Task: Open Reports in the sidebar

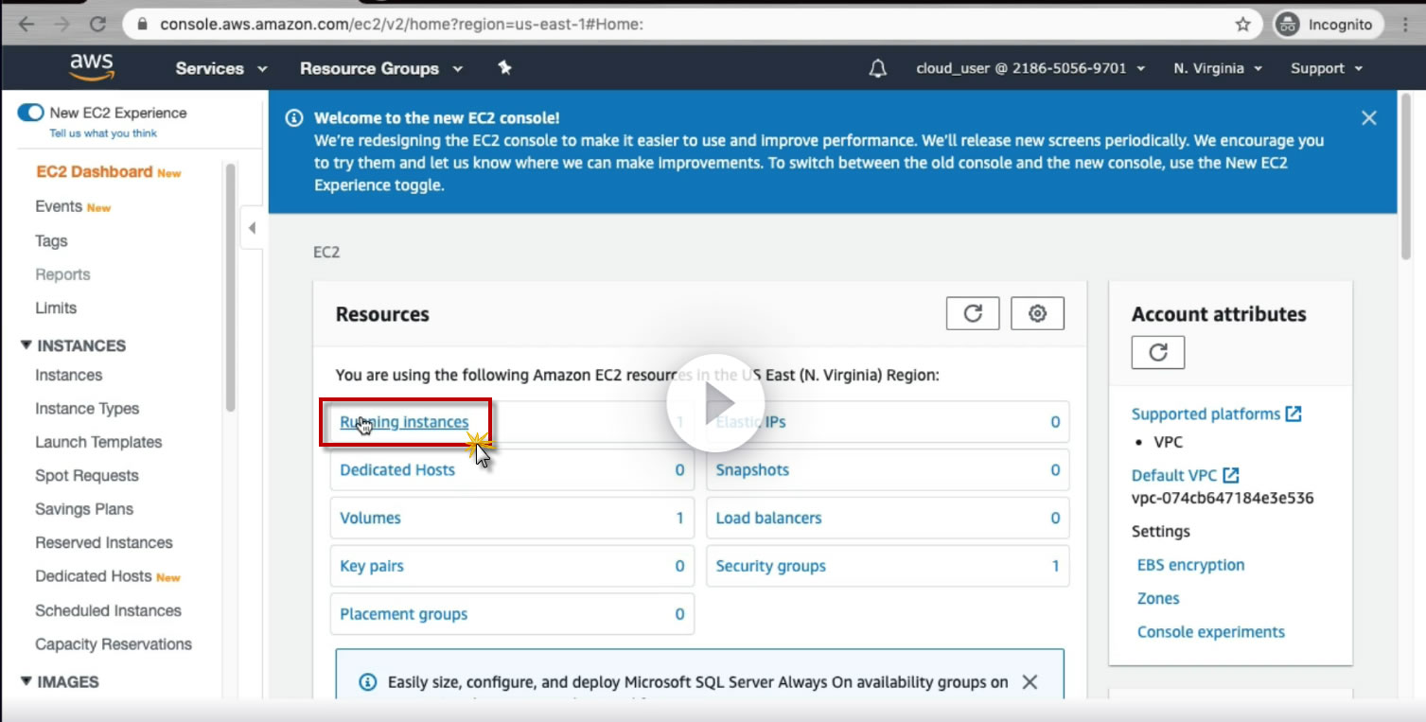Action: pyautogui.click(x=62, y=274)
